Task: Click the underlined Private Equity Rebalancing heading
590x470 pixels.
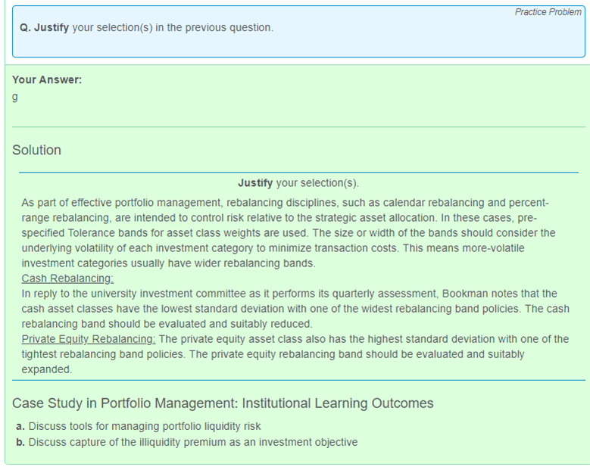Action: coord(89,339)
